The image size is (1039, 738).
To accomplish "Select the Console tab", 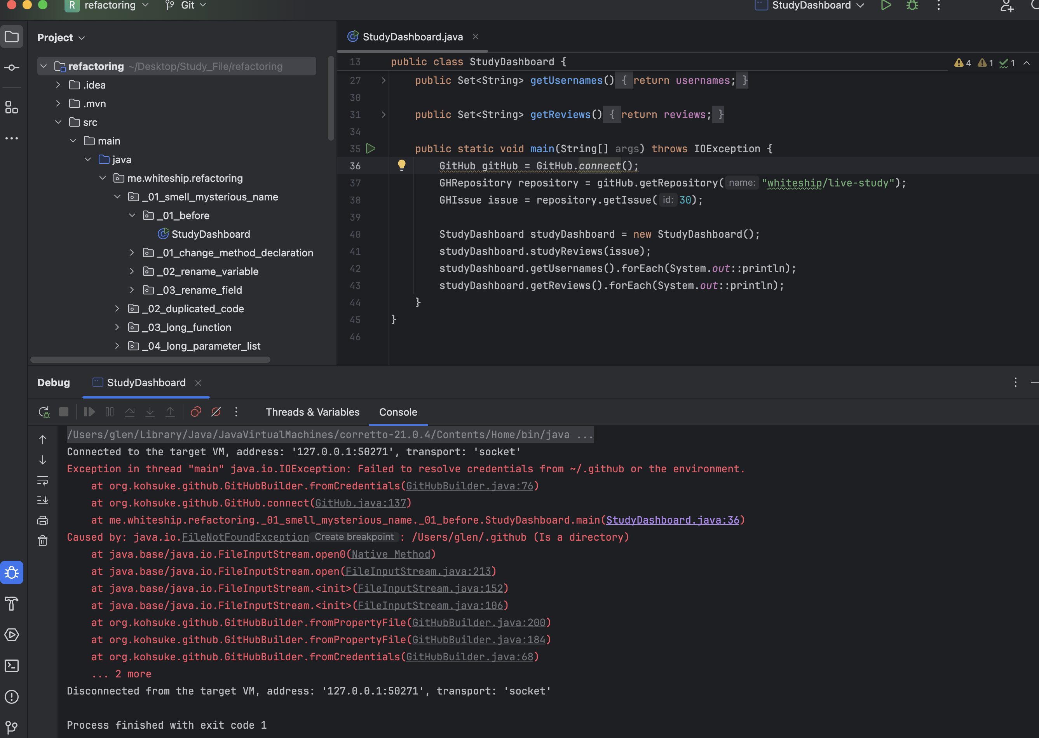I will click(x=398, y=412).
